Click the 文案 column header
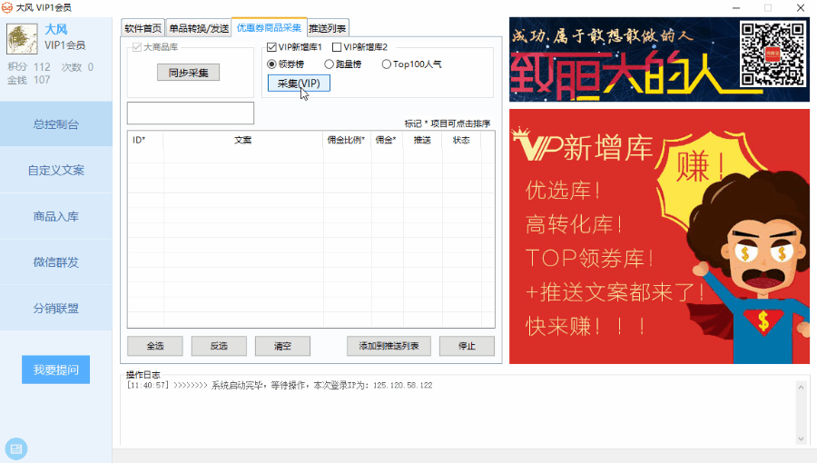Image resolution: width=817 pixels, height=463 pixels. click(x=242, y=140)
